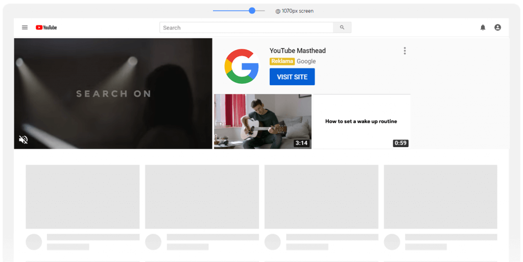Open the wake up routine video
Image resolution: width=523 pixels, height=262 pixels.
[361, 122]
